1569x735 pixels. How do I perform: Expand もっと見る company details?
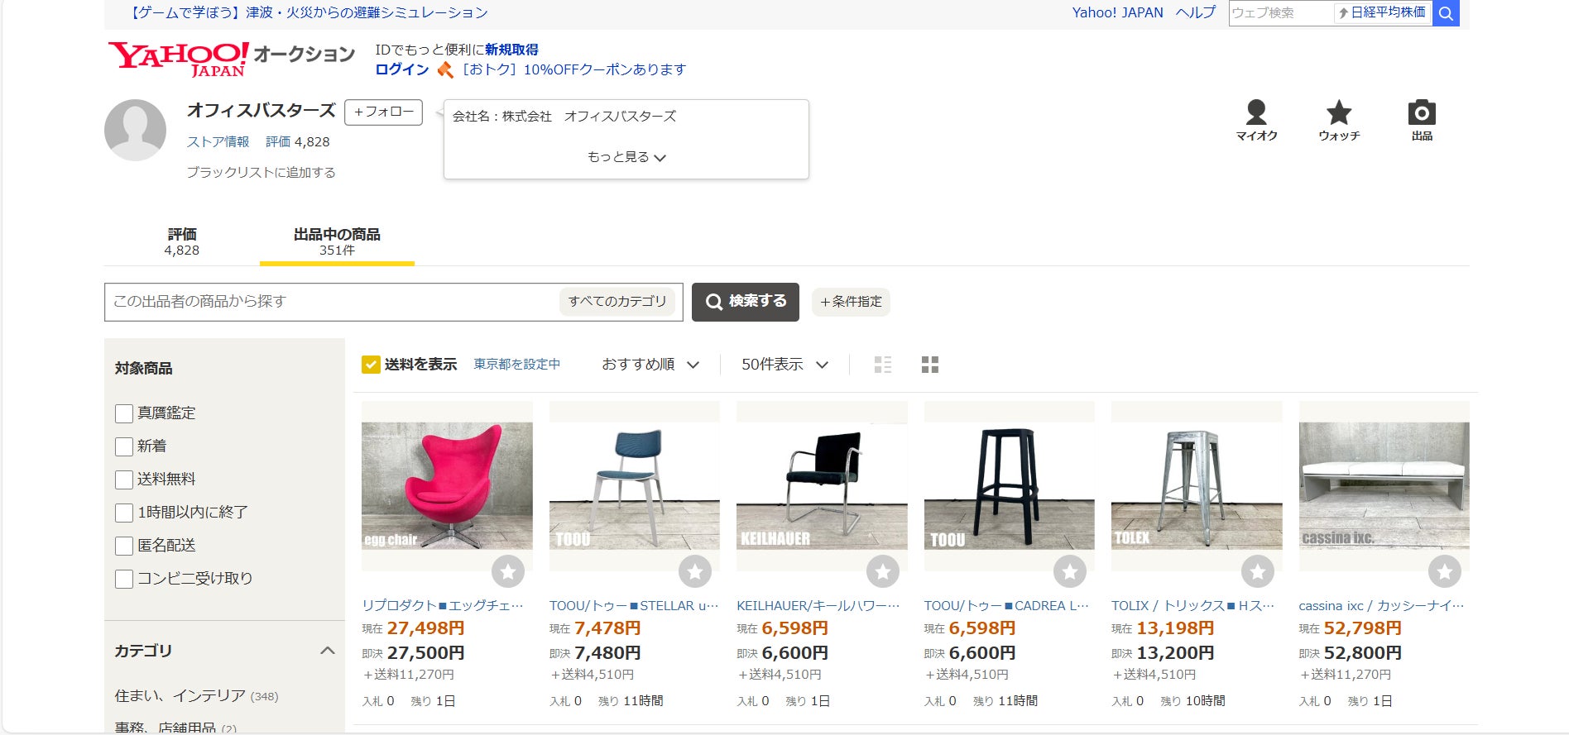[x=626, y=157]
